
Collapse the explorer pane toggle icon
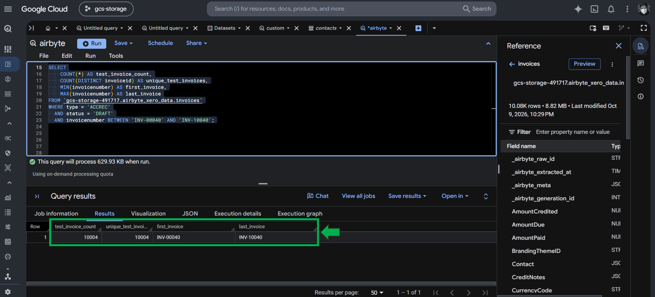[31, 28]
